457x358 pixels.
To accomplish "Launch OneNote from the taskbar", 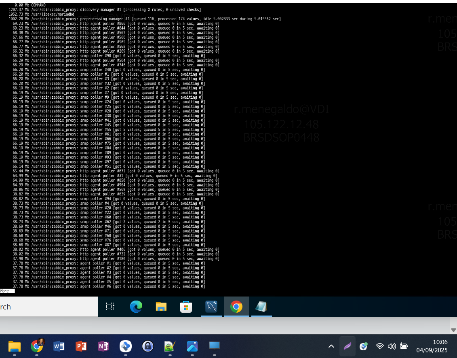I will [103, 346].
